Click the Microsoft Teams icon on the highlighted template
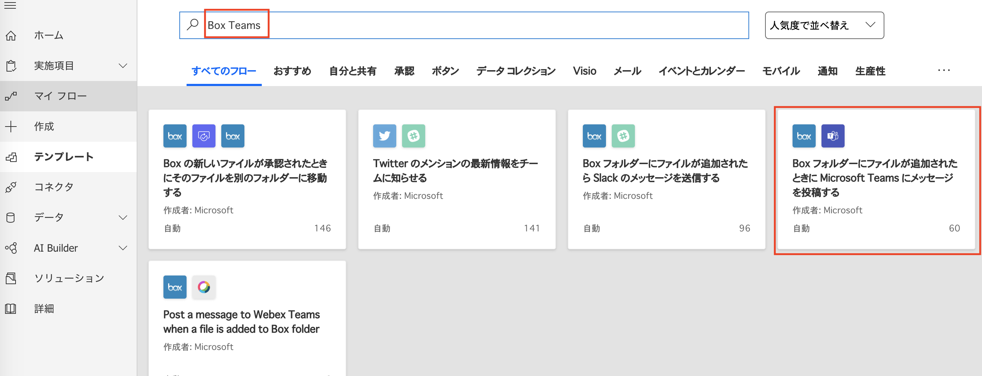 pyautogui.click(x=833, y=136)
